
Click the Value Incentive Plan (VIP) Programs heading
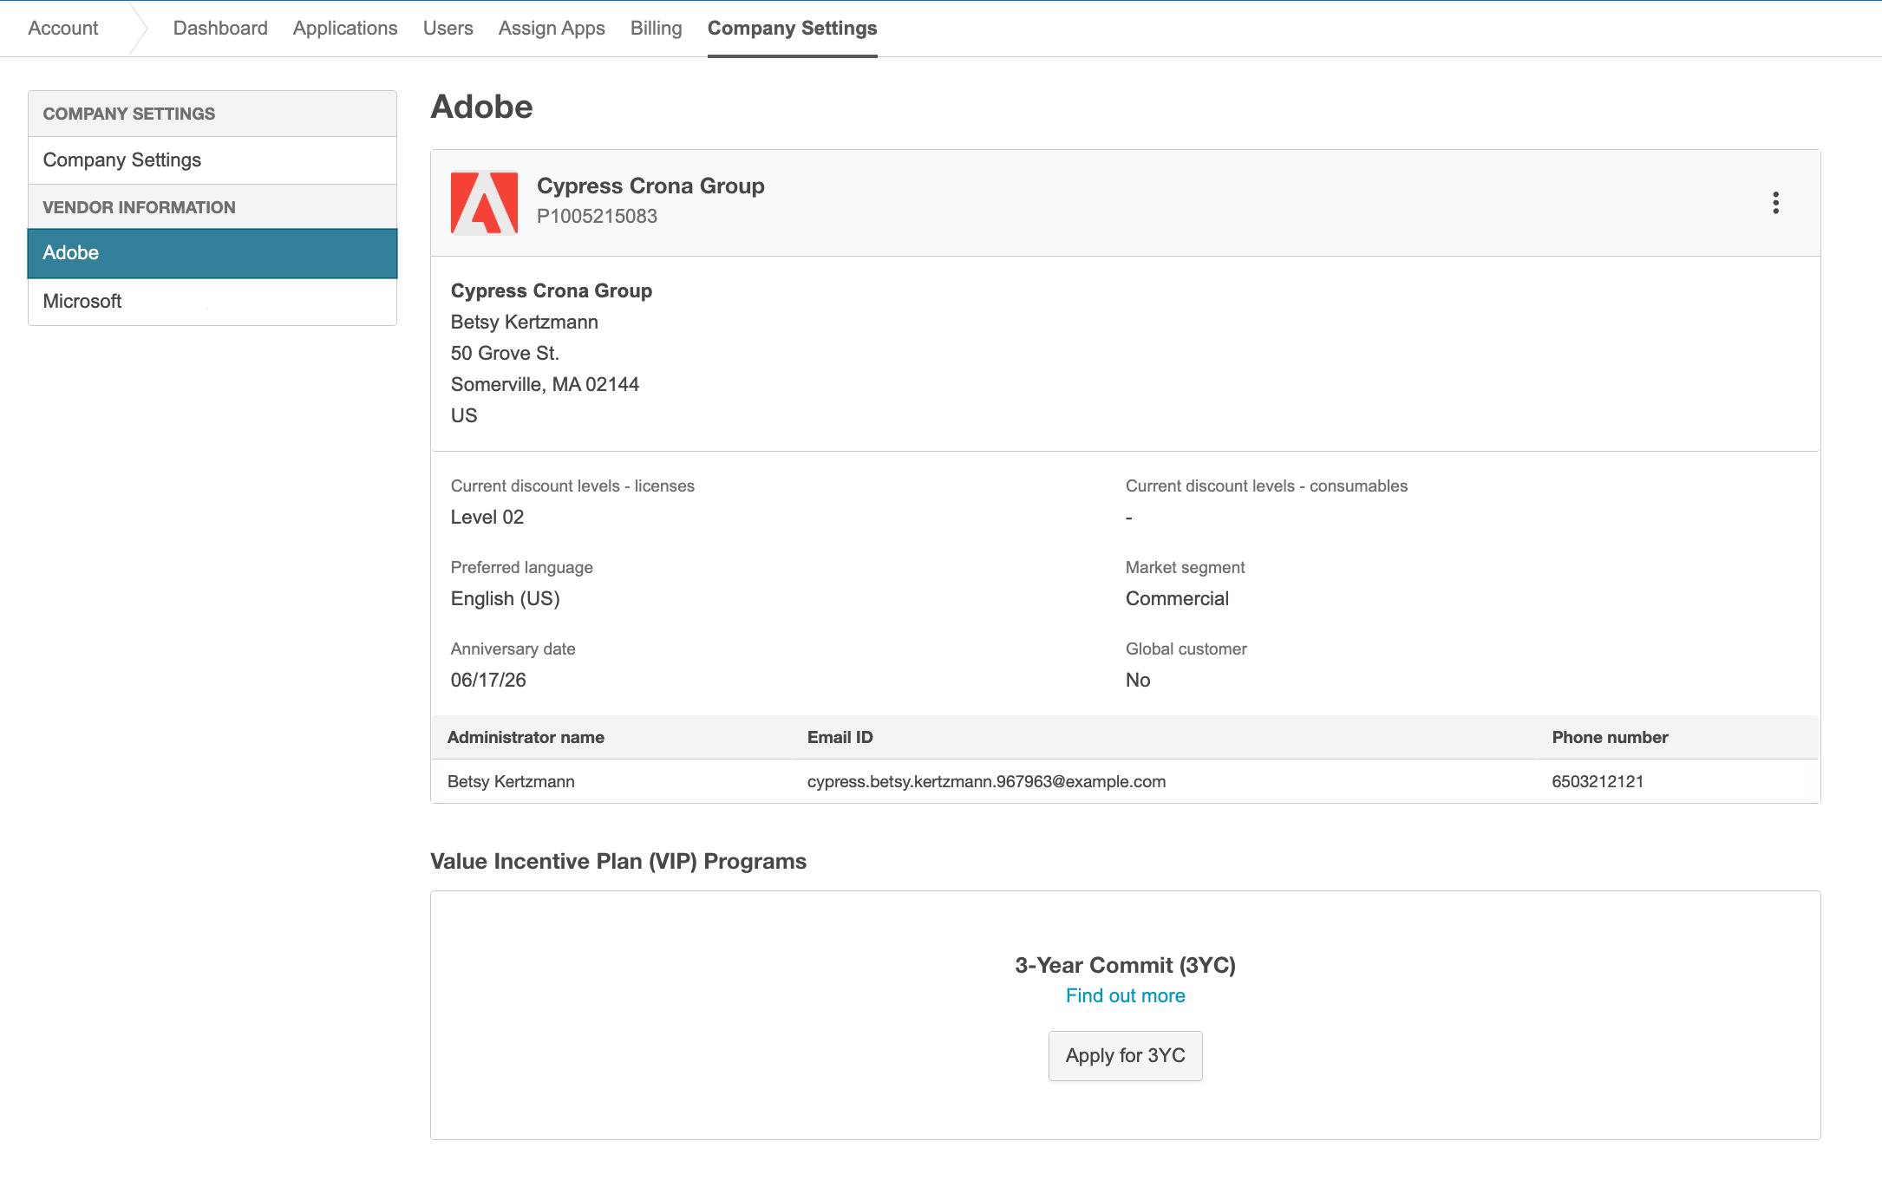click(618, 862)
